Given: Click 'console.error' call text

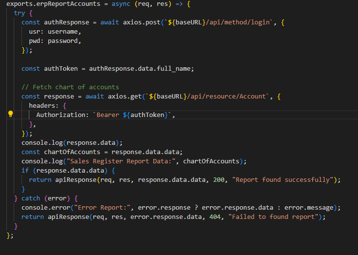Looking at the screenshot, I should (x=45, y=208).
